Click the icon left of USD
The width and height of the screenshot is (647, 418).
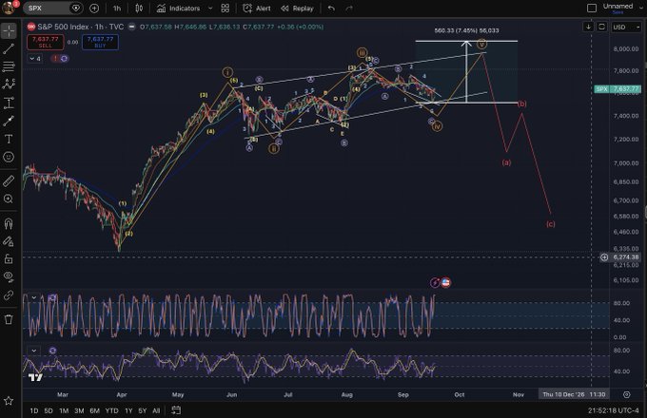[601, 27]
